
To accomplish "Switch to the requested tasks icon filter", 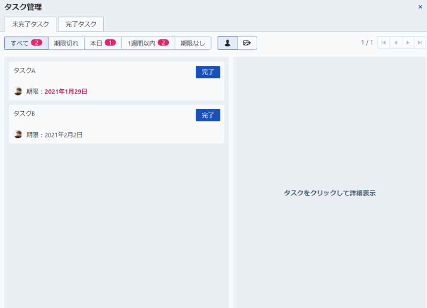I will click(247, 43).
